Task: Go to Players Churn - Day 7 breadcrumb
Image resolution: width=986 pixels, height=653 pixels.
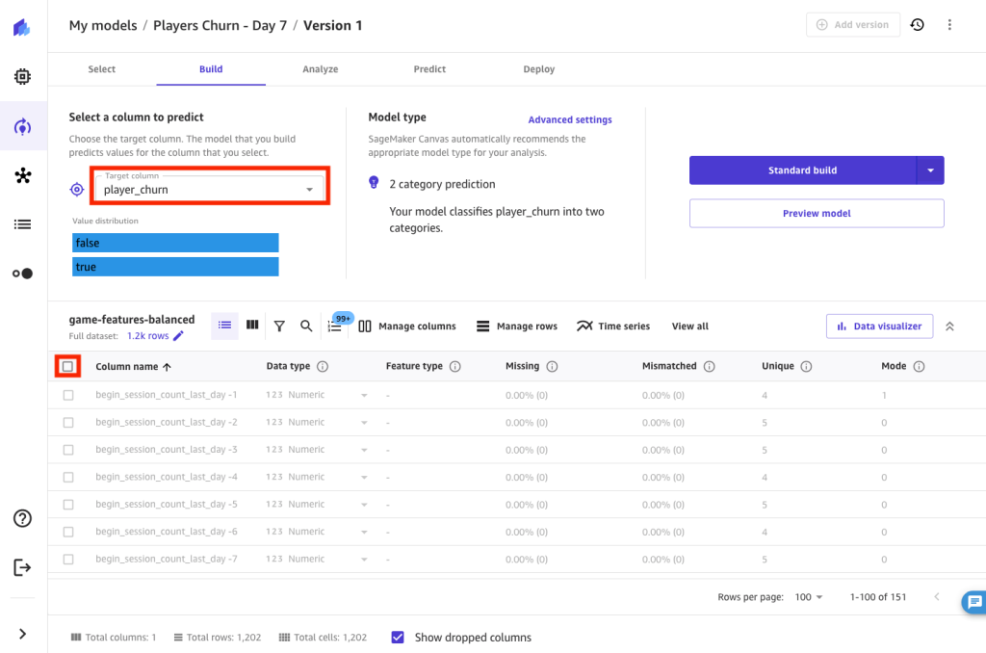Action: point(221,25)
